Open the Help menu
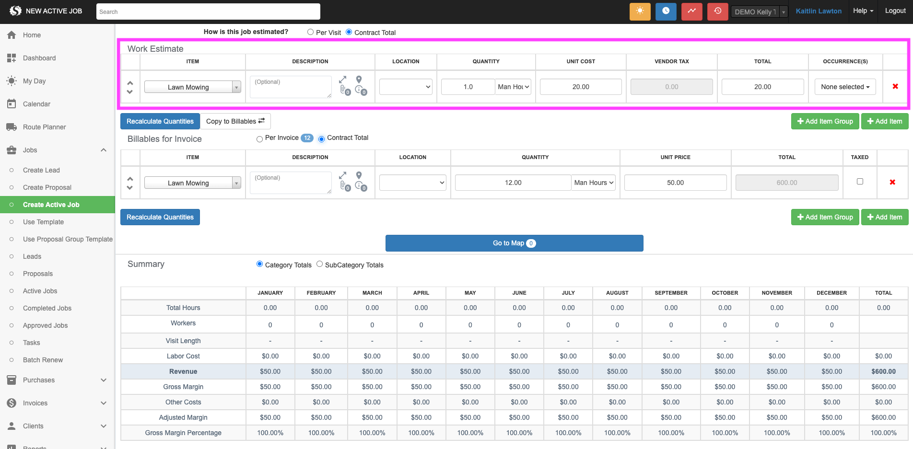The image size is (913, 449). 863,11
